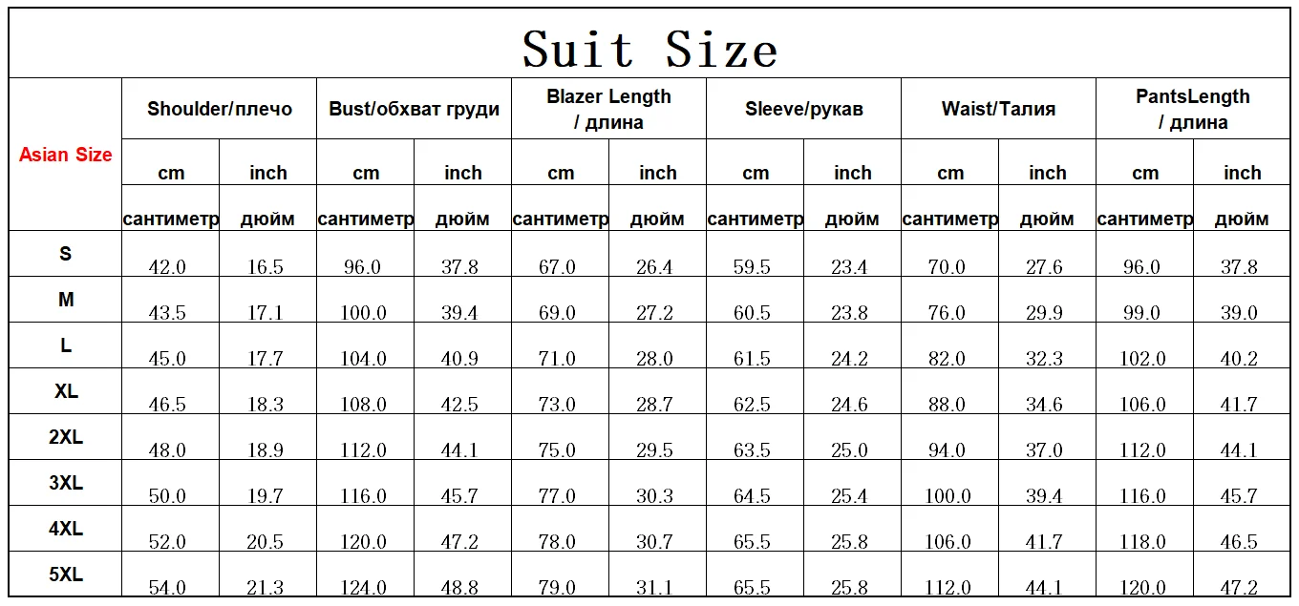Click the Shoulder/плечо column header
Viewport: 1299px width, 606px height.
coord(220,109)
